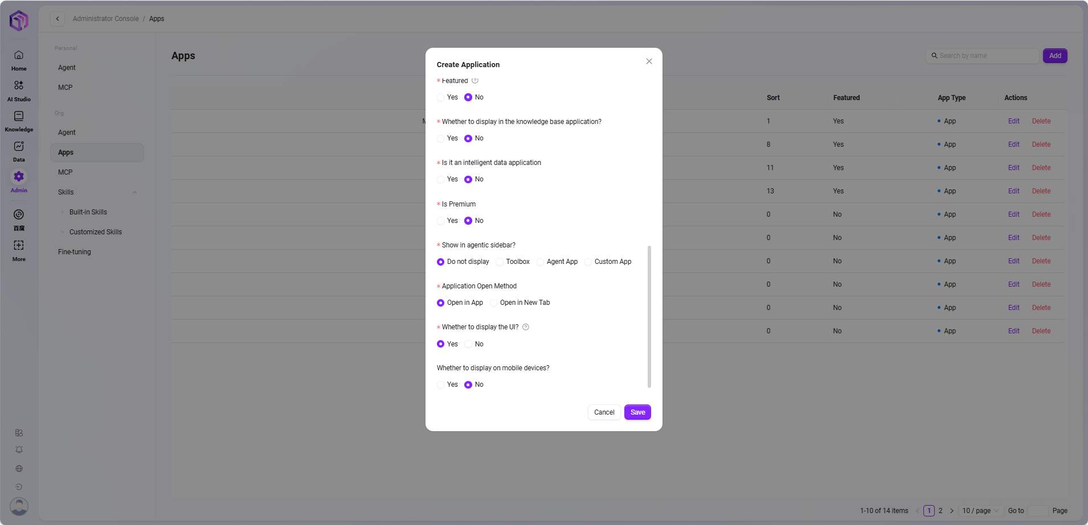
Task: Click the notification bell icon
Action: [x=19, y=450]
